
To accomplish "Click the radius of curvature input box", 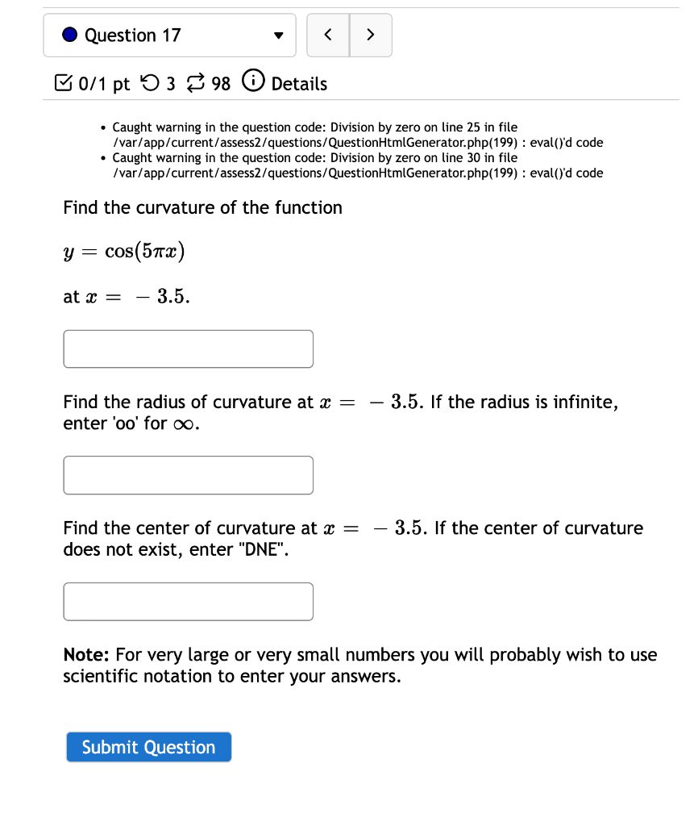I will (x=188, y=475).
